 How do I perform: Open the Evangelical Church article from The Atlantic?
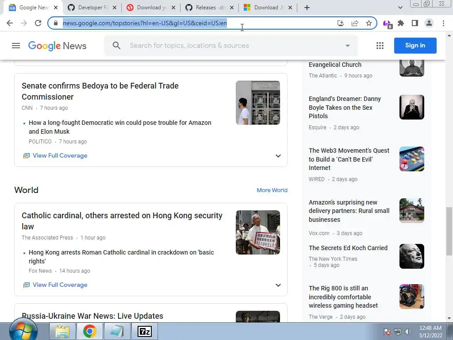tap(335, 65)
